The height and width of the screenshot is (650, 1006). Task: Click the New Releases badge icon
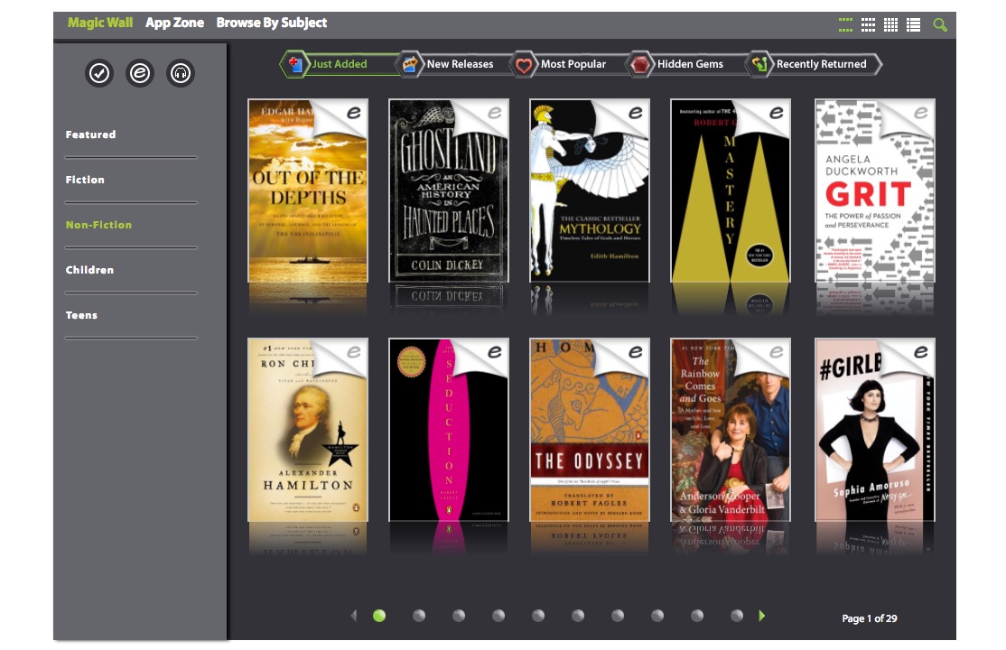[409, 64]
